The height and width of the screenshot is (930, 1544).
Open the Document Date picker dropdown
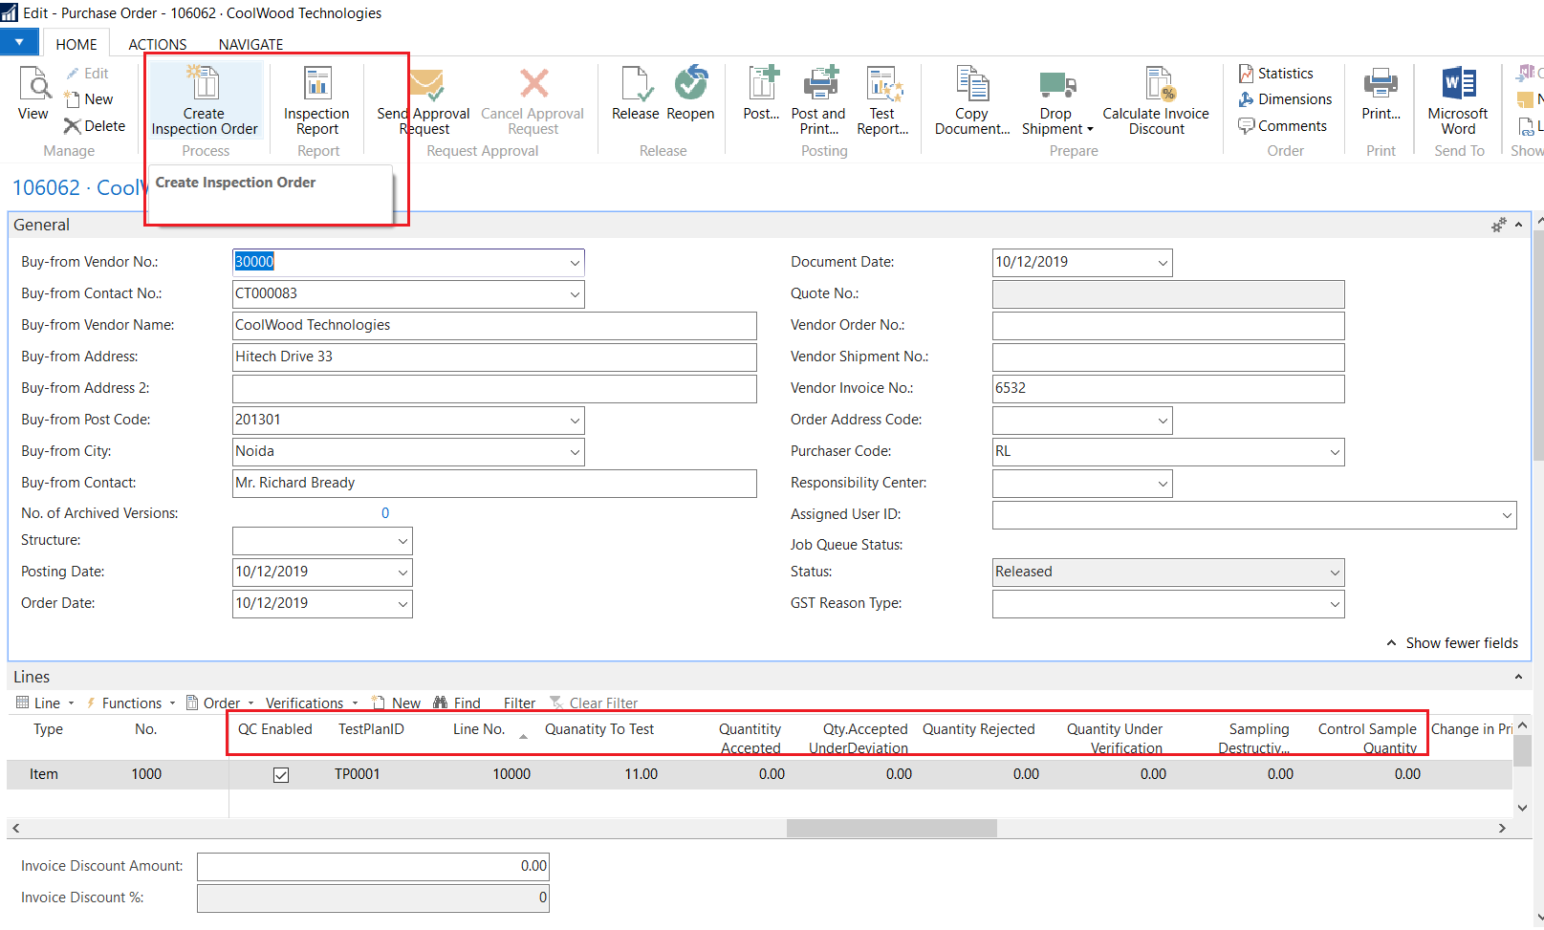pos(1163,263)
